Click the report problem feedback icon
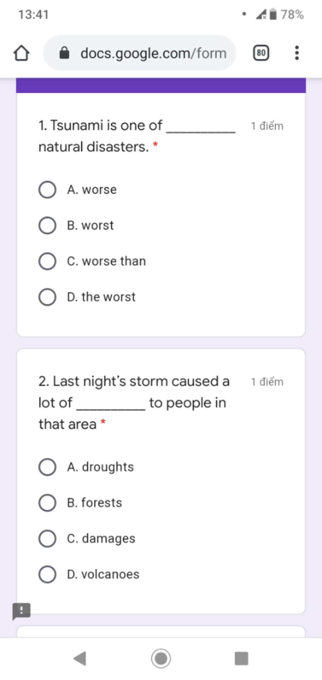The image size is (322, 680). (x=21, y=611)
